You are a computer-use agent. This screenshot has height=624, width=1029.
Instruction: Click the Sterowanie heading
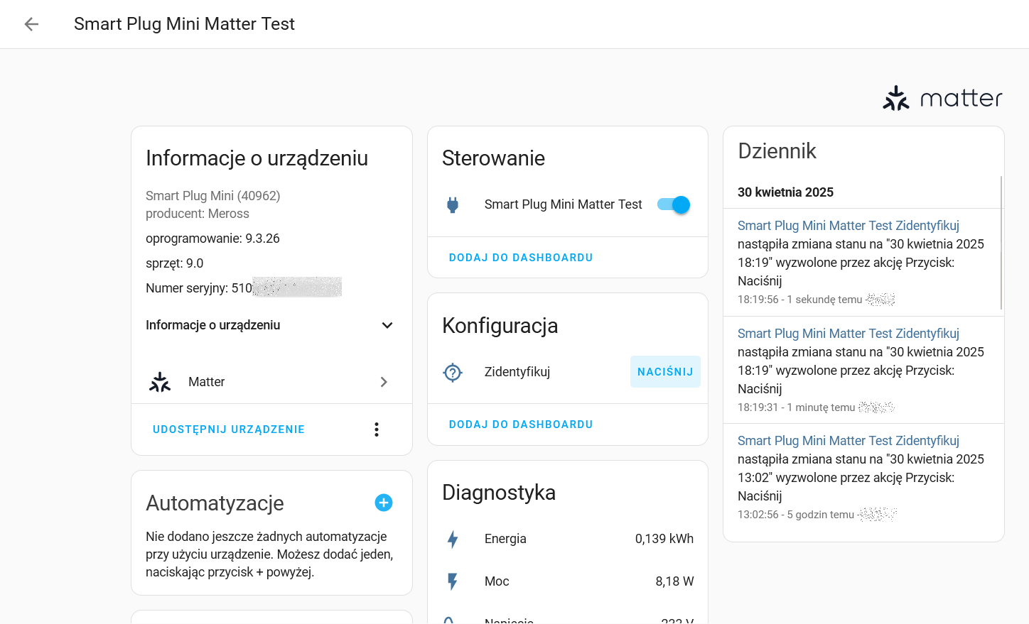(x=493, y=158)
